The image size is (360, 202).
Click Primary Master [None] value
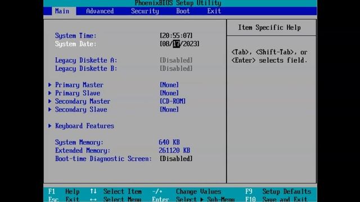pos(169,85)
